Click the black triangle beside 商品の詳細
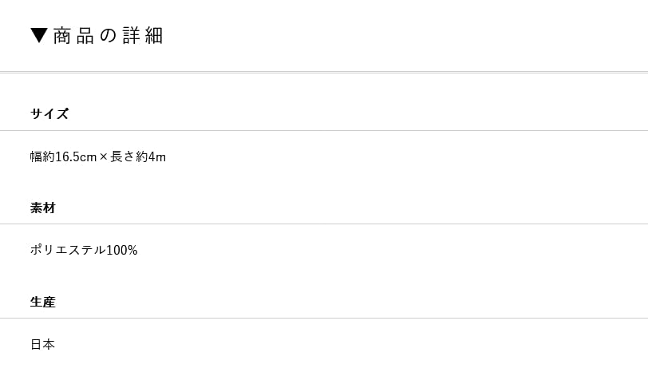The width and height of the screenshot is (648, 380). pos(39,36)
